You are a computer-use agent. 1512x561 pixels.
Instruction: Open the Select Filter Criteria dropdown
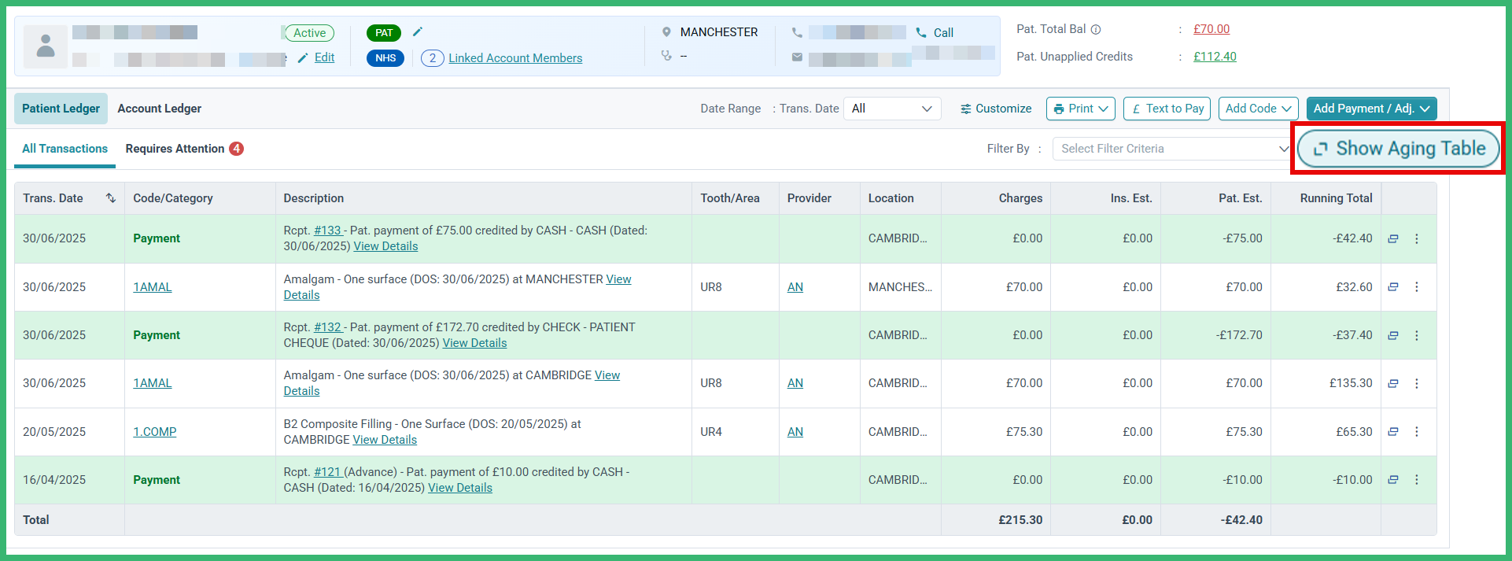click(x=1174, y=149)
